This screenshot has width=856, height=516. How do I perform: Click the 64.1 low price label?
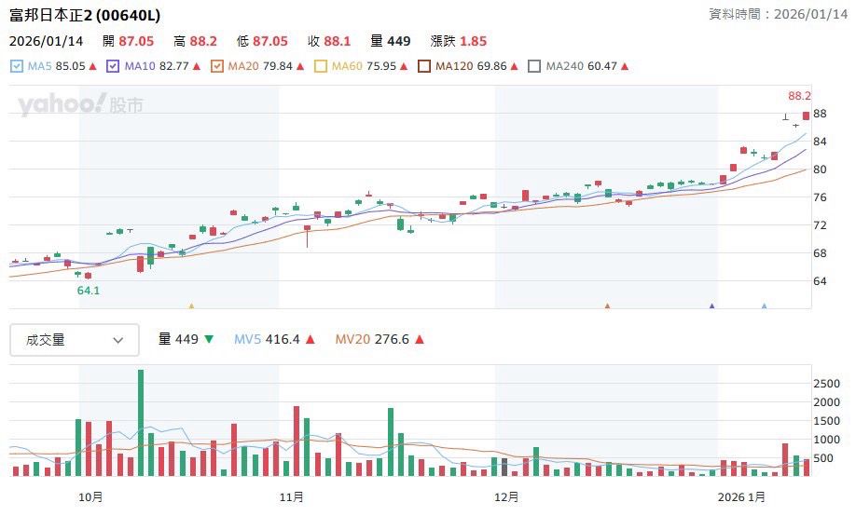coord(88,291)
